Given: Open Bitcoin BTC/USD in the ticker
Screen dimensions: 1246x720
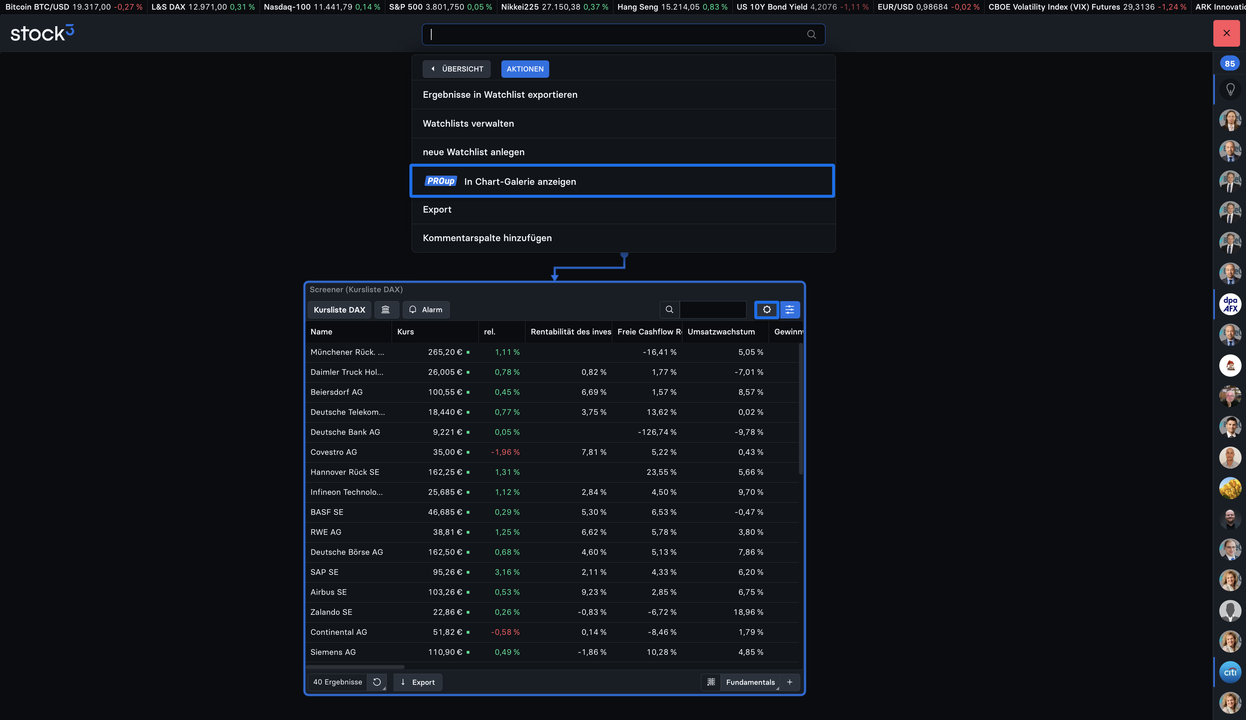Looking at the screenshot, I should [74, 7].
